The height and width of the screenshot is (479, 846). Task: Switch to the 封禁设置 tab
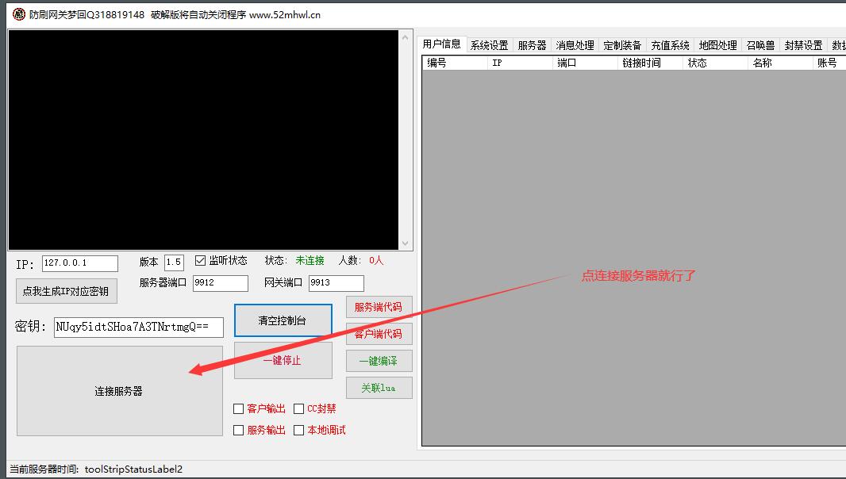click(802, 45)
